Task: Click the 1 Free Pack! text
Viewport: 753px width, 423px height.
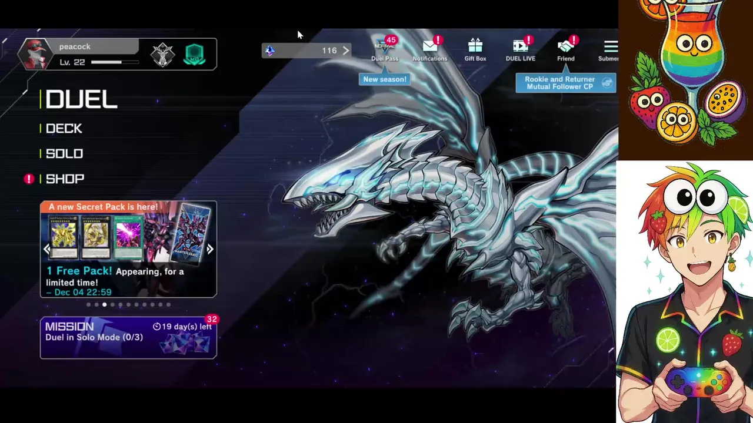Action: [79, 271]
